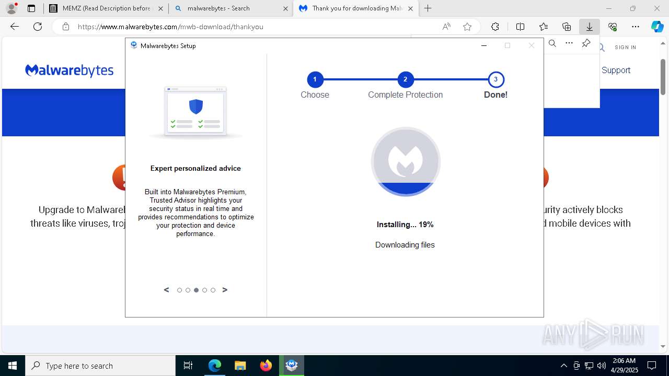Open the Read aloud icon
This screenshot has height=376, width=669.
click(446, 27)
